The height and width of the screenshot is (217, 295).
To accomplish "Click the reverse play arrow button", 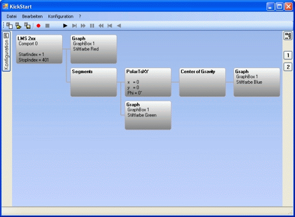I will click(x=119, y=26).
